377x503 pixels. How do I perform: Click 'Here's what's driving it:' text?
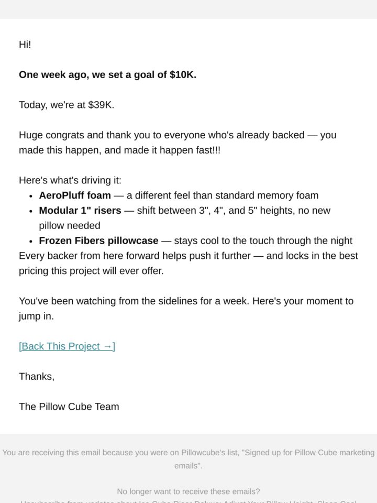[x=70, y=180]
